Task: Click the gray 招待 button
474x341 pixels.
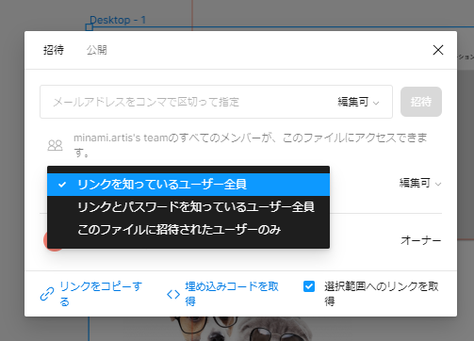Action: 421,102
